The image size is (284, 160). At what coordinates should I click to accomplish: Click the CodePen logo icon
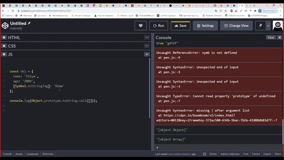click(5, 26)
